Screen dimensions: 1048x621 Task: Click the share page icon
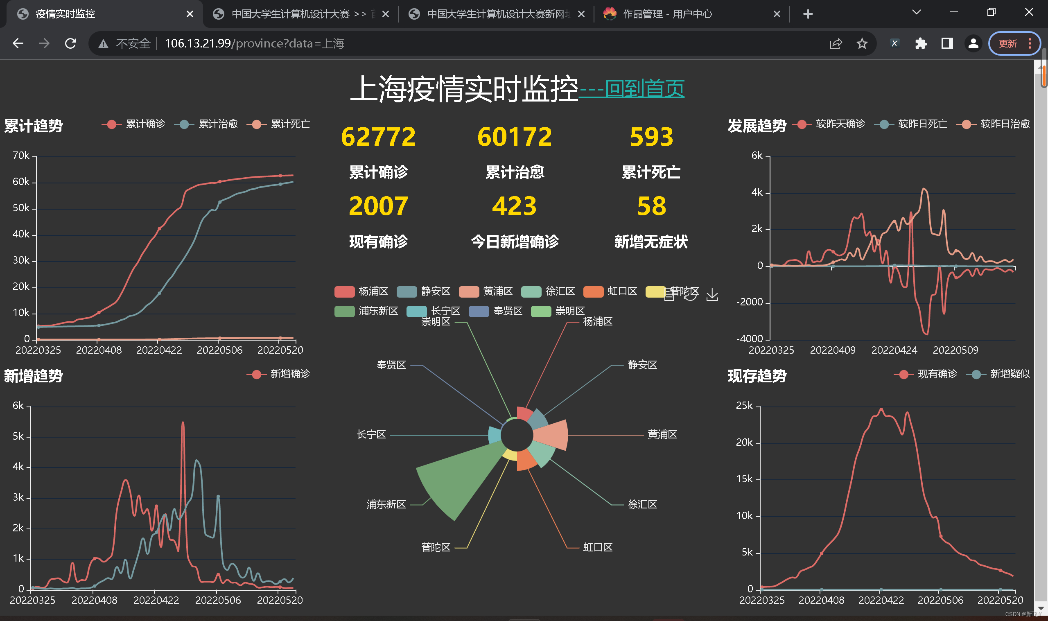pyautogui.click(x=836, y=43)
